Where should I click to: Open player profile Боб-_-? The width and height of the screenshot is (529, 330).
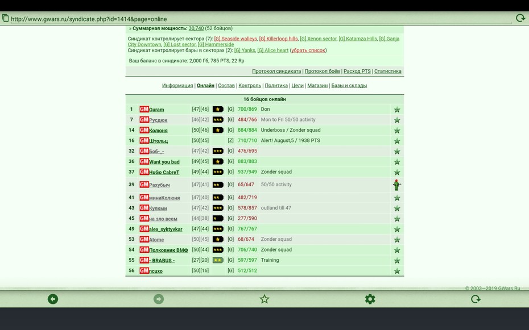point(156,151)
